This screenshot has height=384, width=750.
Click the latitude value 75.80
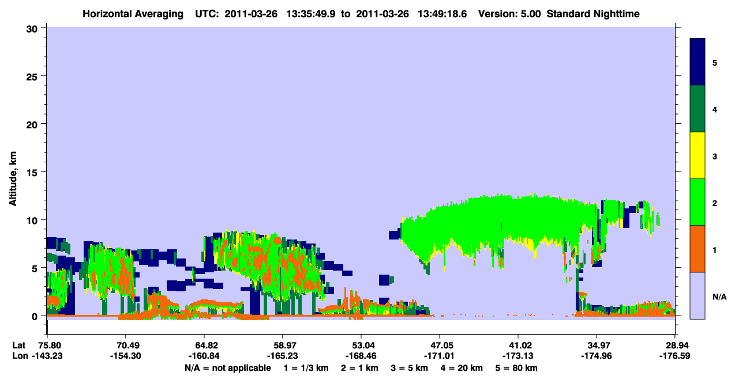(x=49, y=345)
